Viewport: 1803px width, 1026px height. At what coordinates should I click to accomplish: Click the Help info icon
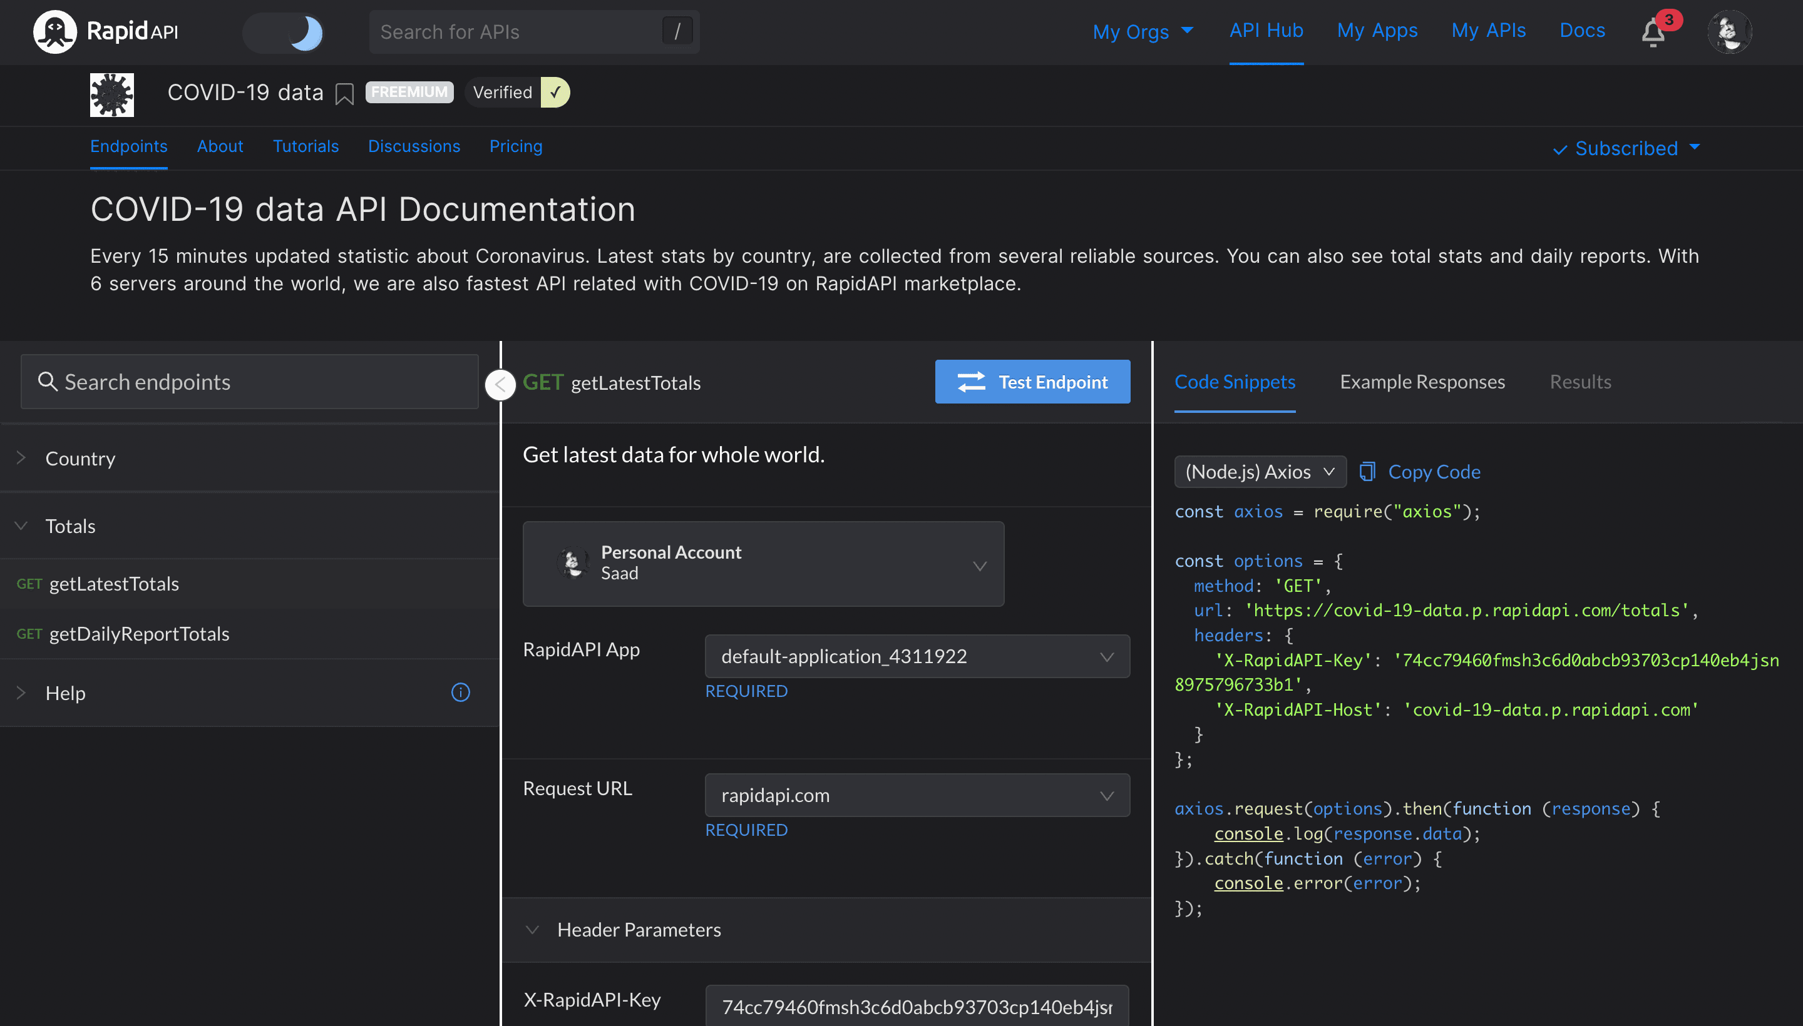(460, 693)
